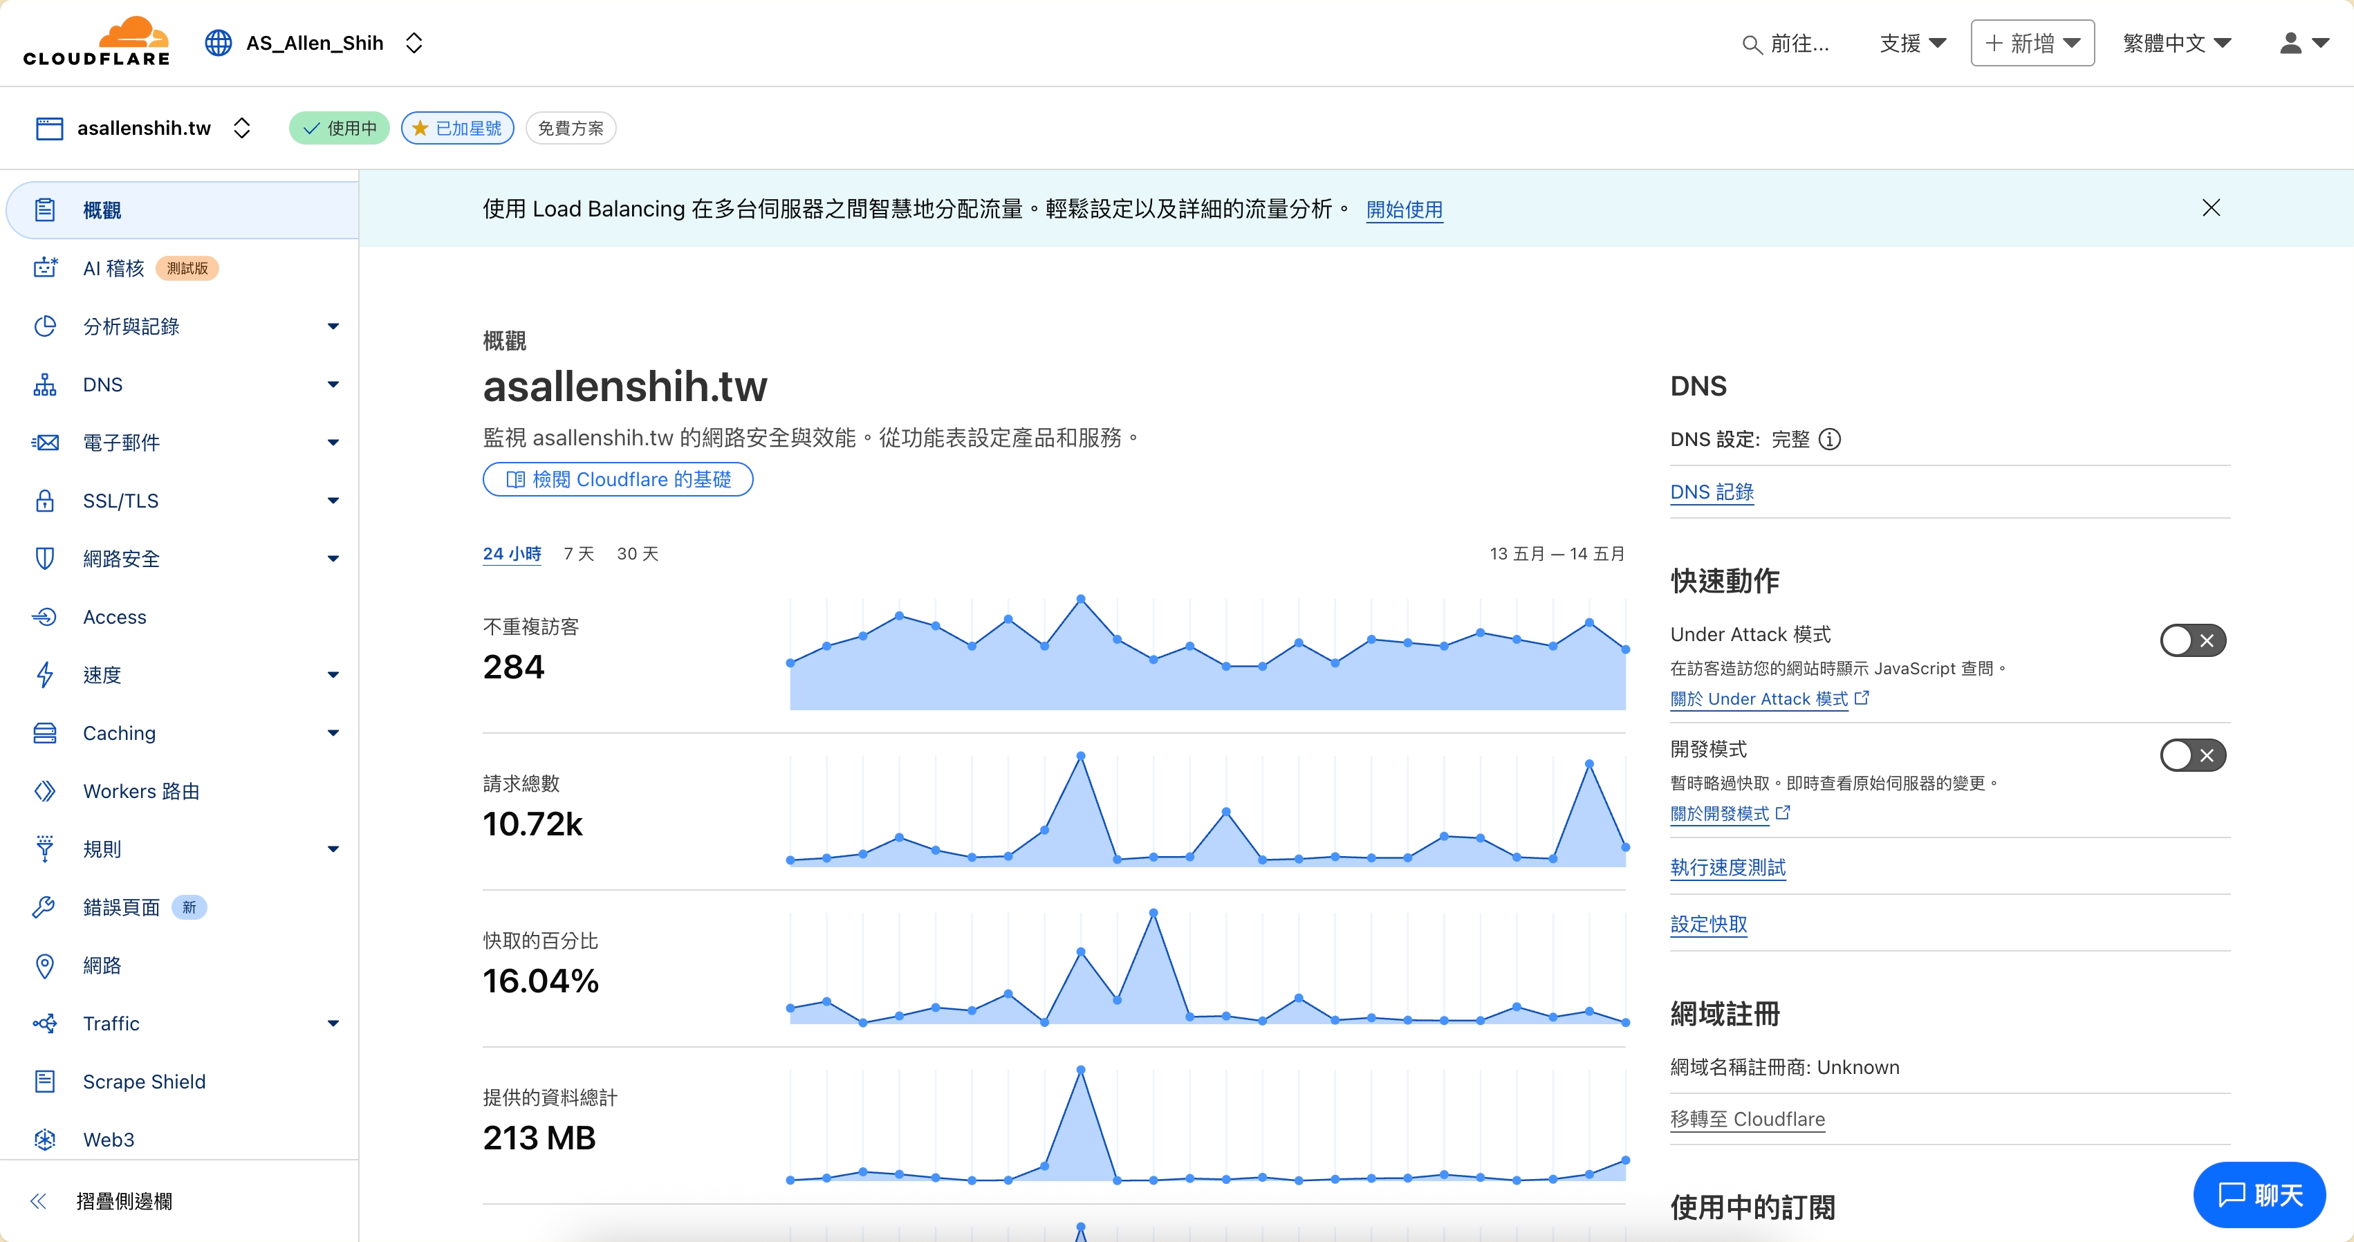This screenshot has width=2354, height=1242.
Task: Click the 規則 funnel icon
Action: 45,849
